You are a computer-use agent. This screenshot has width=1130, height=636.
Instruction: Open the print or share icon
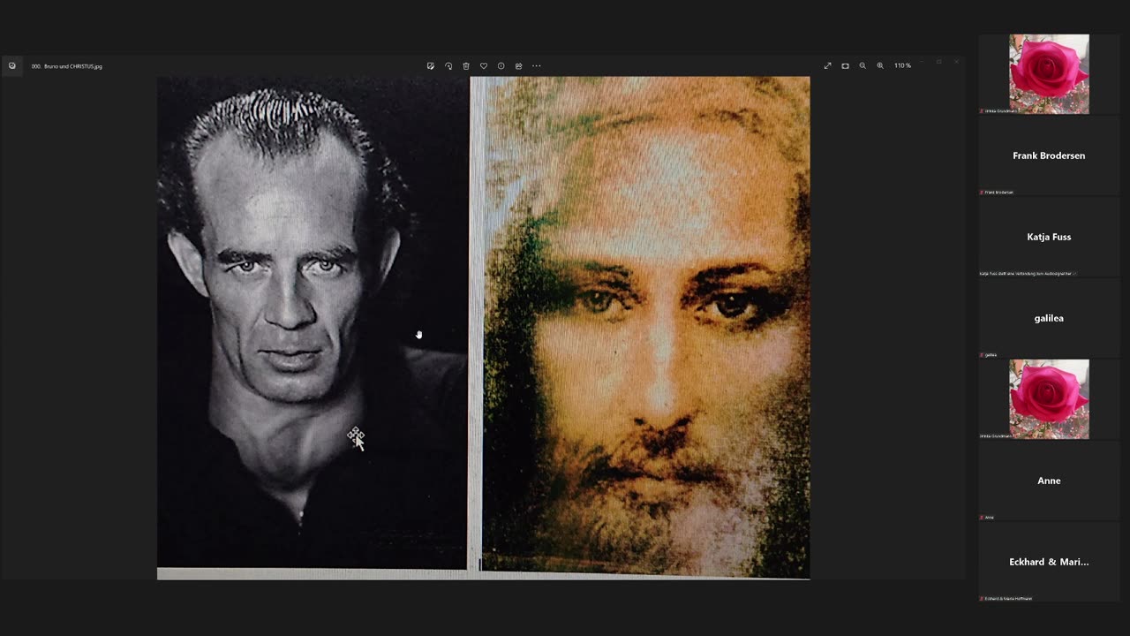tap(519, 66)
